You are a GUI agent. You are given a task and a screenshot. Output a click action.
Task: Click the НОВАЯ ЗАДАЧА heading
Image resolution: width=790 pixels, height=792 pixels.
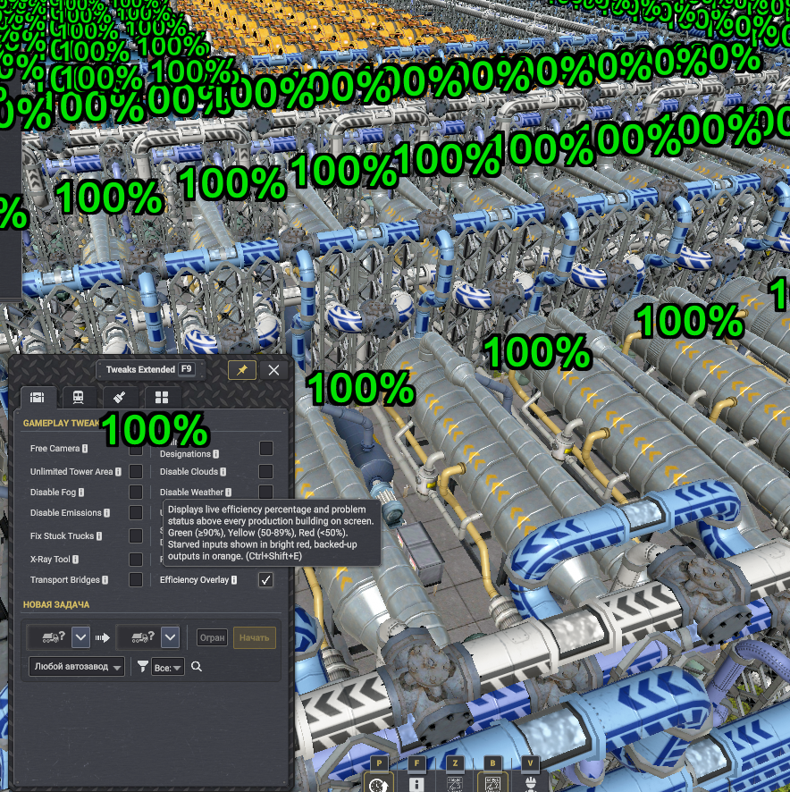(x=56, y=604)
